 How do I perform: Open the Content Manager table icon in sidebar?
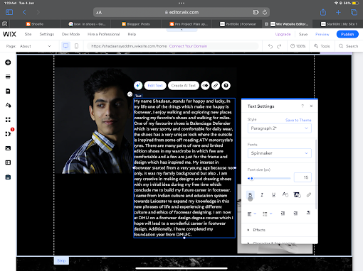coord(8,162)
